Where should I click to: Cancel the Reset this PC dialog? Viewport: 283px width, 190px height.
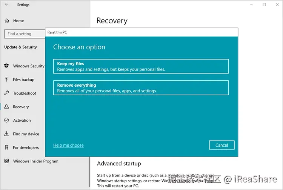tap(221, 145)
